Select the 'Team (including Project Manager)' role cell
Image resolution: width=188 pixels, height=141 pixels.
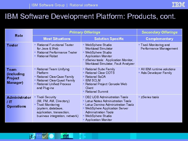19,80
